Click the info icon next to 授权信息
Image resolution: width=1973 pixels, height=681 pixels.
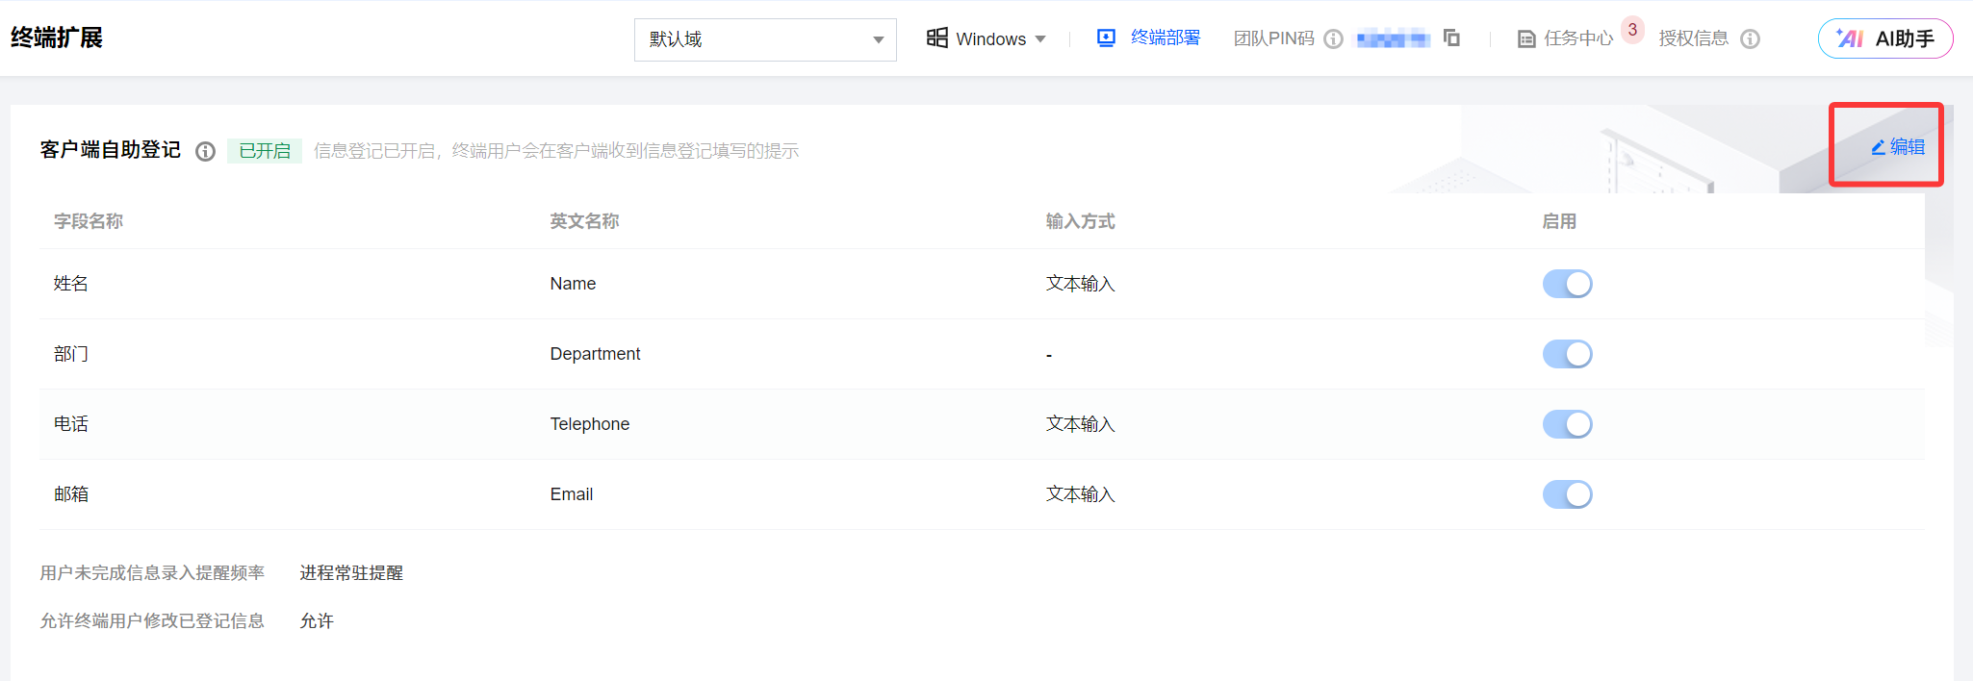[1751, 38]
